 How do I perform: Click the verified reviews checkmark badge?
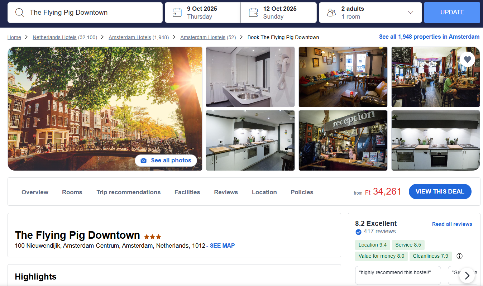(x=358, y=232)
